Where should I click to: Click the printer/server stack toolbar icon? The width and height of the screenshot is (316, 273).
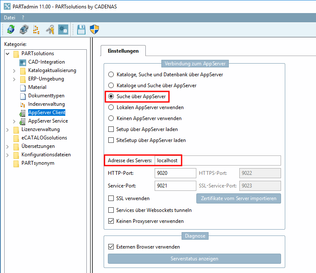[x=24, y=29]
